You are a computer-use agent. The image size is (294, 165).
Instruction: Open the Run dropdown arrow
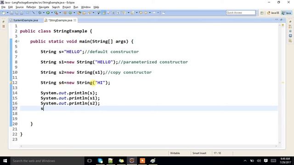pyautogui.click(x=52, y=13)
